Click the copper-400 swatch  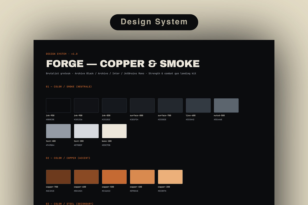(x=142, y=177)
